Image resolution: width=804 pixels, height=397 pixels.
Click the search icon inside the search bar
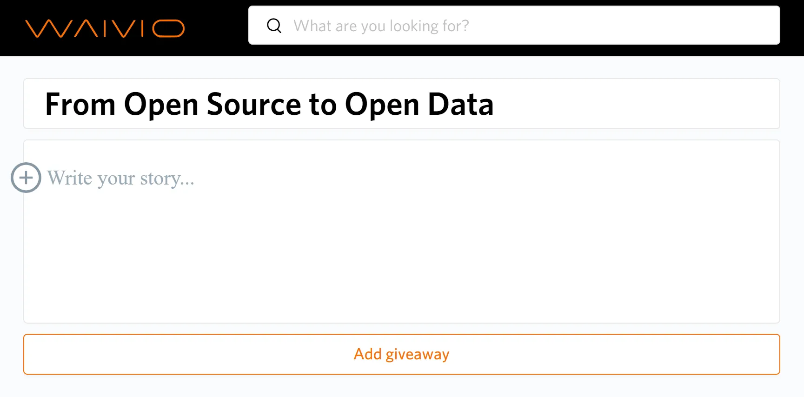[274, 26]
